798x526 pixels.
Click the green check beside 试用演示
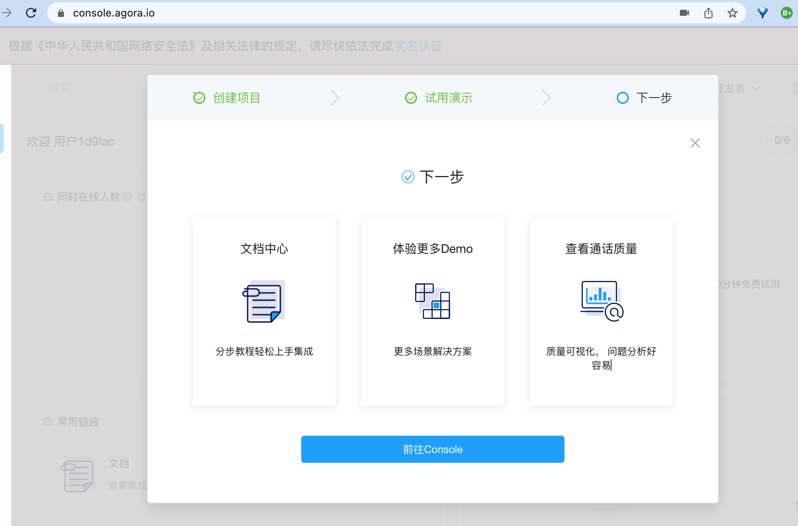[x=411, y=98]
